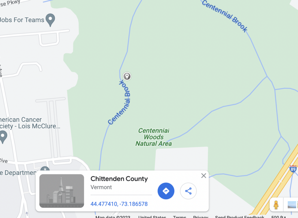This screenshot has width=298, height=218.
Task: Click the Chittenden County title in the card
Action: tap(119, 179)
